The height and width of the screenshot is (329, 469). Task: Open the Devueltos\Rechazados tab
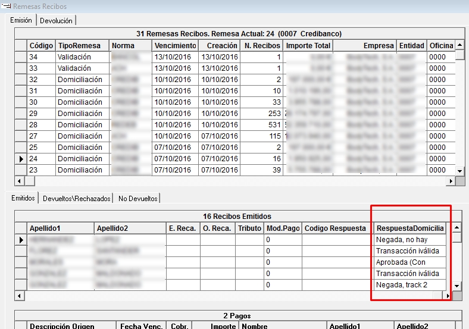pos(76,199)
